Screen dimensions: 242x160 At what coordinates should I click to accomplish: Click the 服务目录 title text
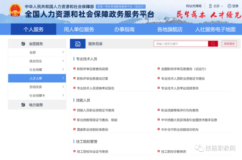click(95, 44)
